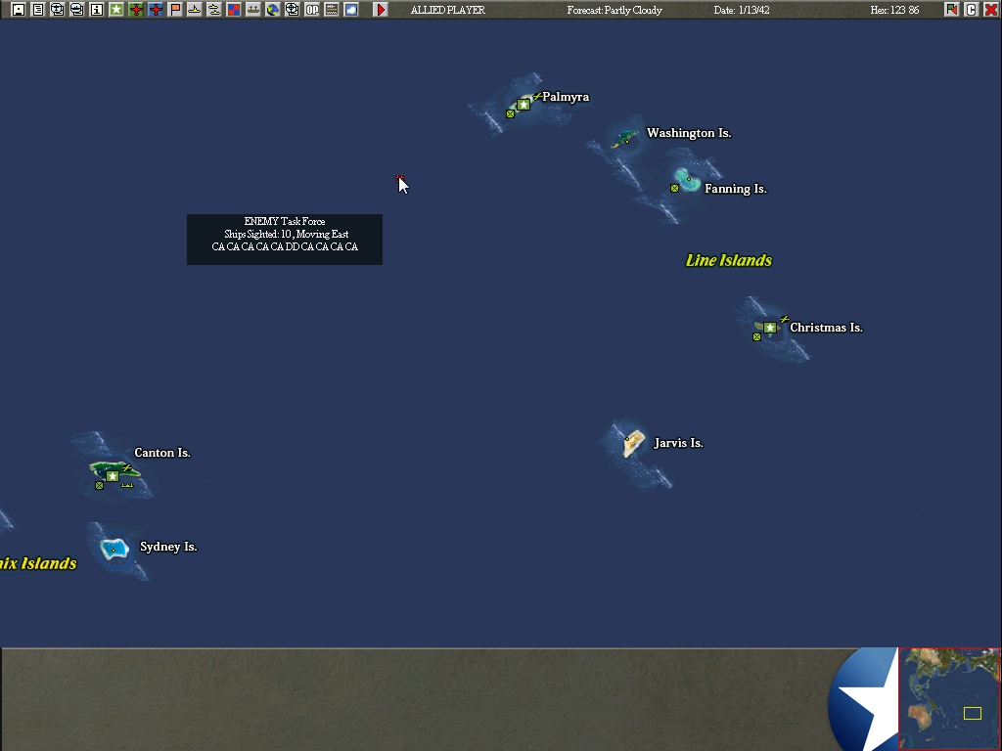Select the Palmyra base star marker
This screenshot has width=1002, height=751.
click(x=524, y=105)
